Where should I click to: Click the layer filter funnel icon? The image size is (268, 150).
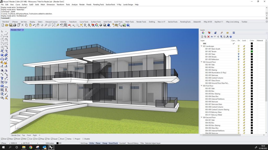click(221, 37)
